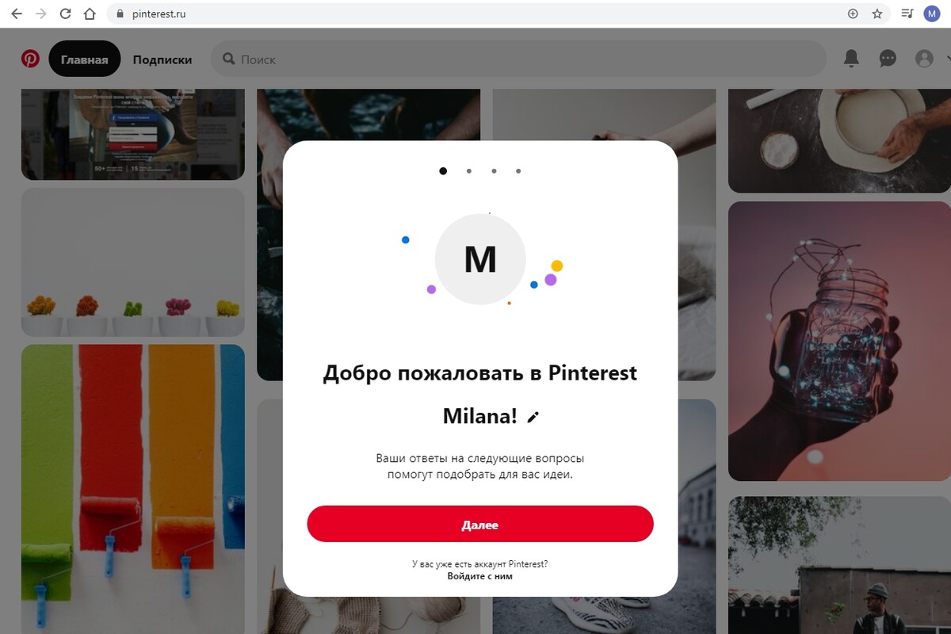
Task: Open the paint rollers pin thumbnail
Action: point(133,488)
